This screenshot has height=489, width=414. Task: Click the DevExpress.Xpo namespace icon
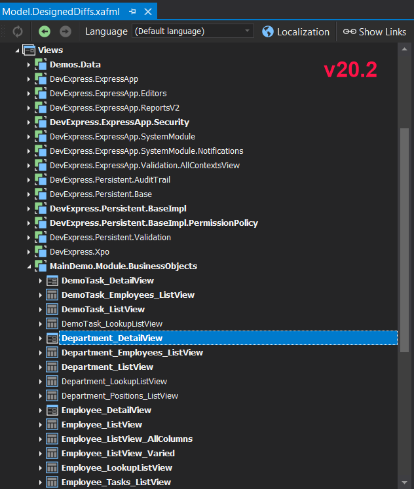(x=41, y=252)
